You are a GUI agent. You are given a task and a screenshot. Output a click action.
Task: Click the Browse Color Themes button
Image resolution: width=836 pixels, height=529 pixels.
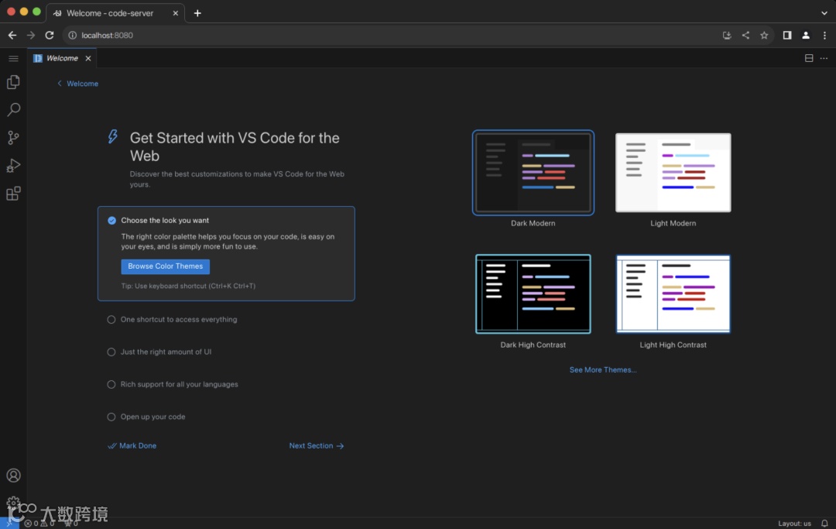pos(166,266)
